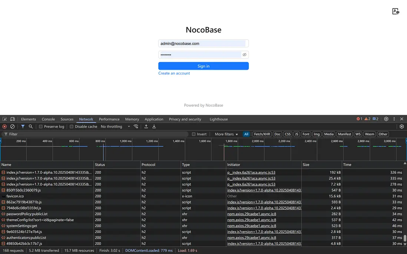Click the import HAR file icon

coord(146,127)
